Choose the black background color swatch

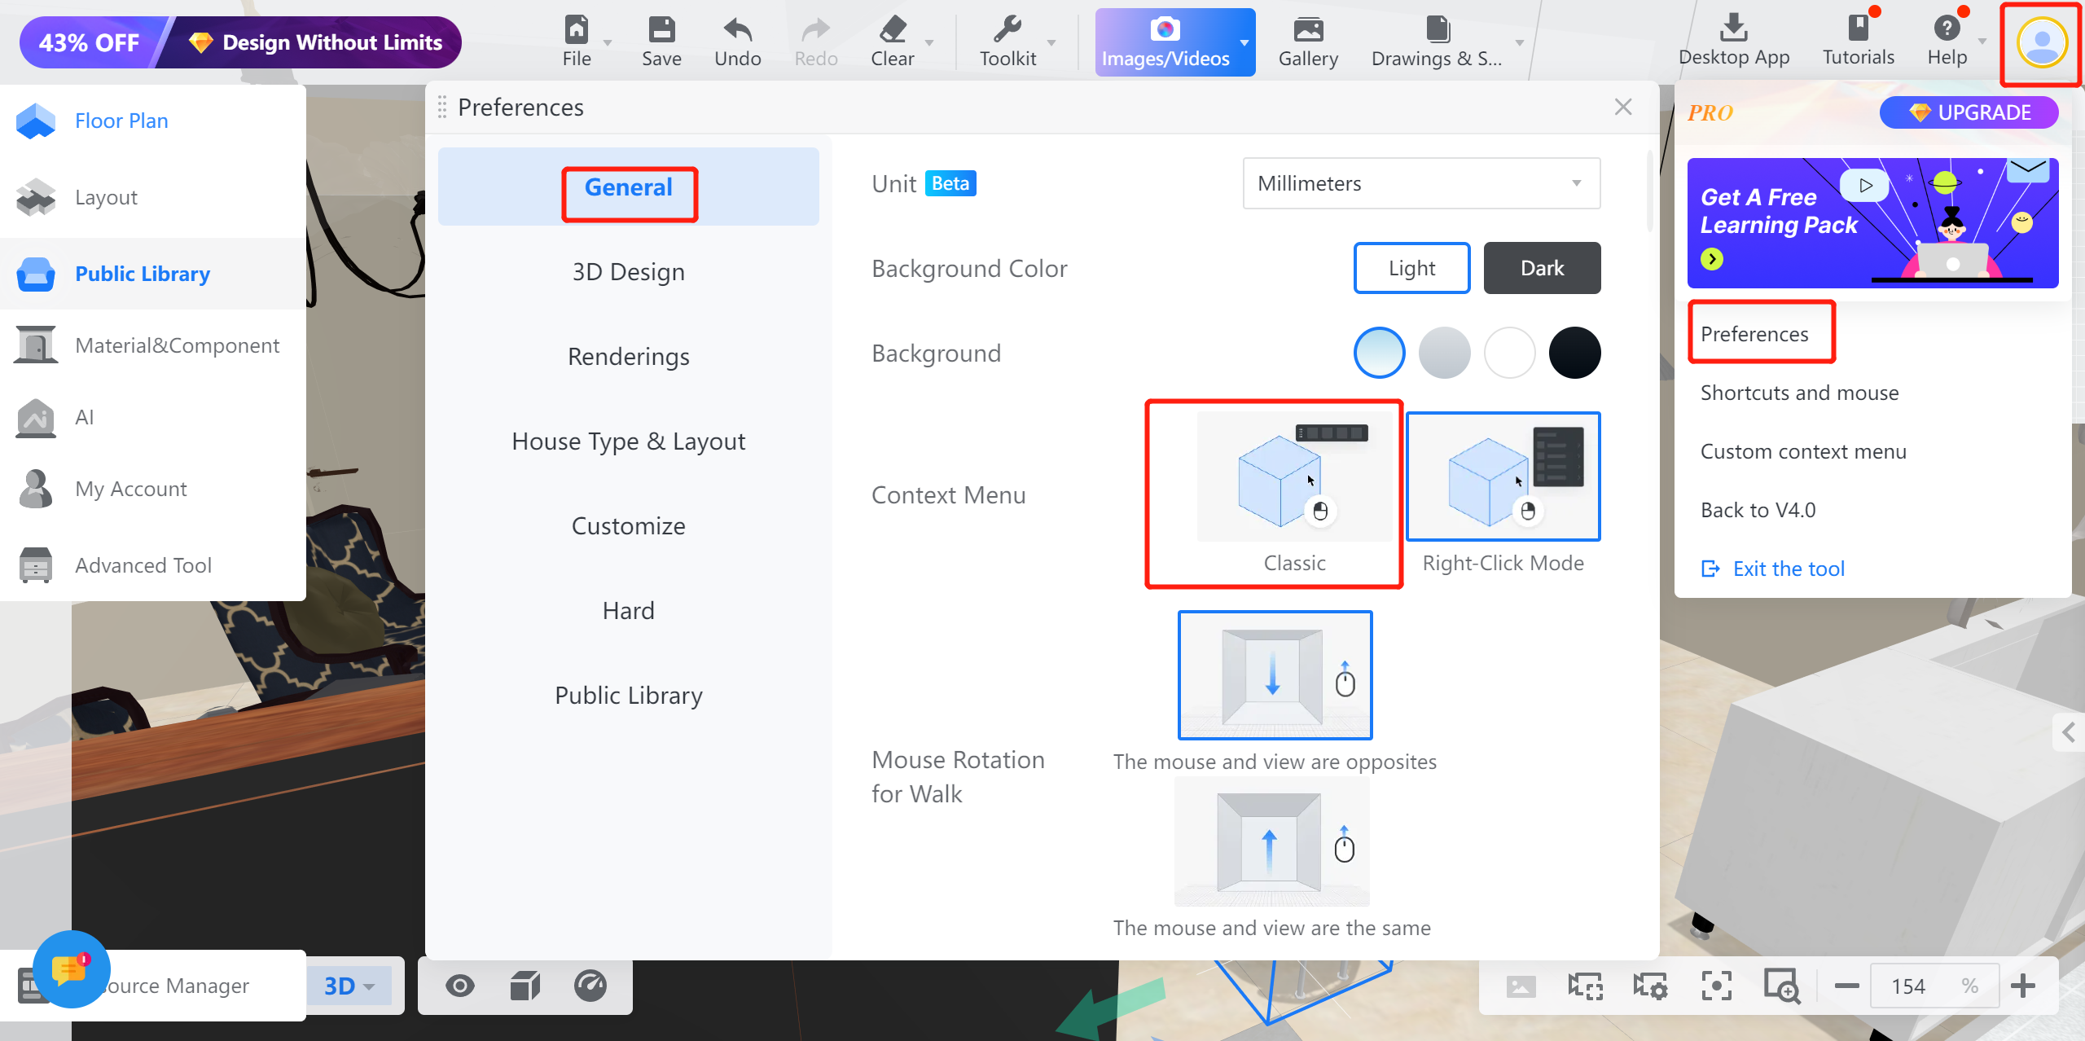coord(1574,353)
